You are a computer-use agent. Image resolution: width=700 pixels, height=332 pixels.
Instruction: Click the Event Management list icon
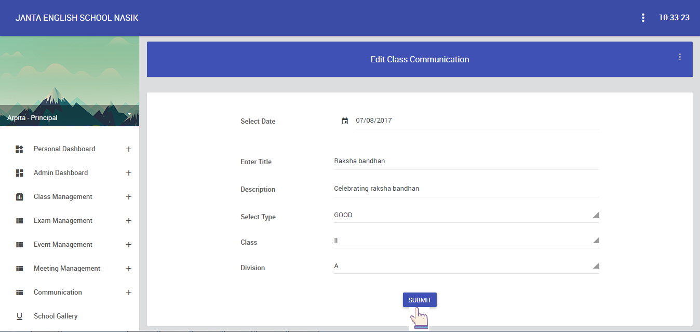tap(20, 245)
